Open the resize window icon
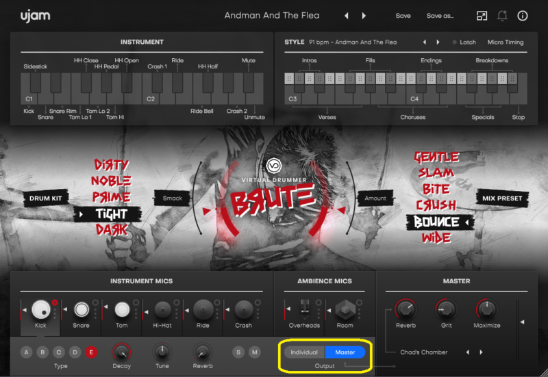 point(482,16)
